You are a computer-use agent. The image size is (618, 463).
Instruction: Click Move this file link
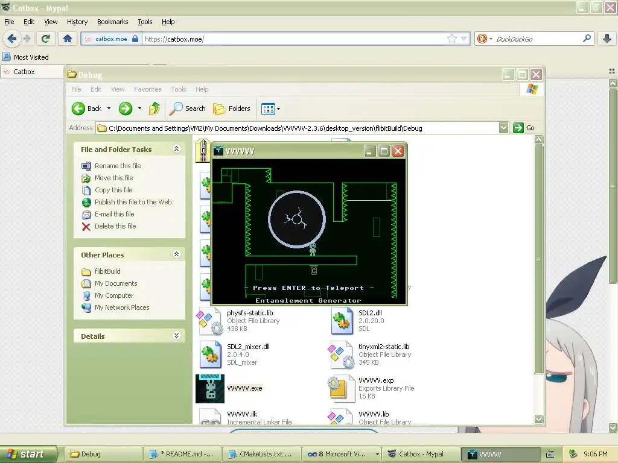113,178
